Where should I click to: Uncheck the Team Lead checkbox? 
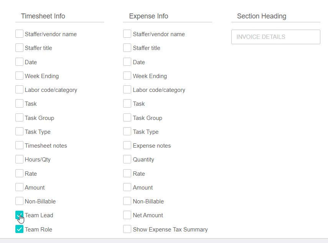click(19, 215)
